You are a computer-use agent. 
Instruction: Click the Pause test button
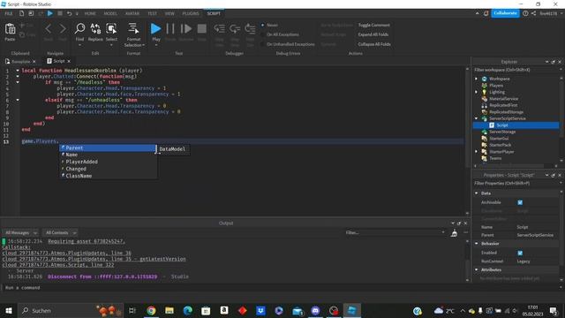point(170,29)
